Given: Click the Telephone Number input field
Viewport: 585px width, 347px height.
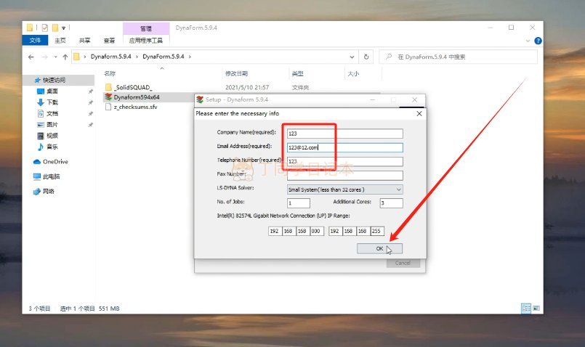Looking at the screenshot, I should (344, 161).
